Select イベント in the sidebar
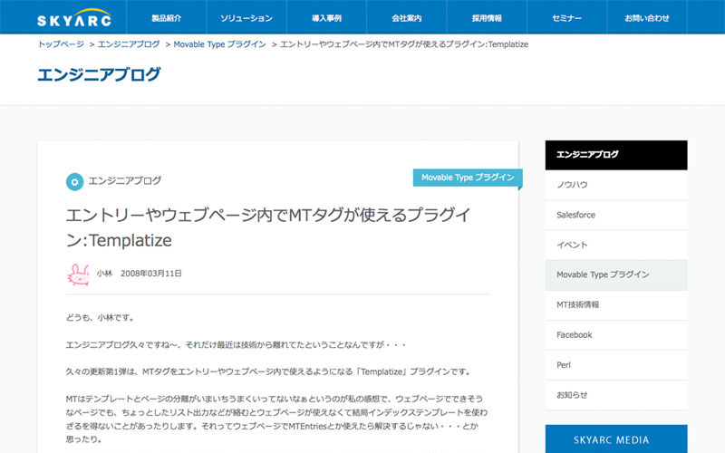The image size is (725, 453). click(616, 245)
